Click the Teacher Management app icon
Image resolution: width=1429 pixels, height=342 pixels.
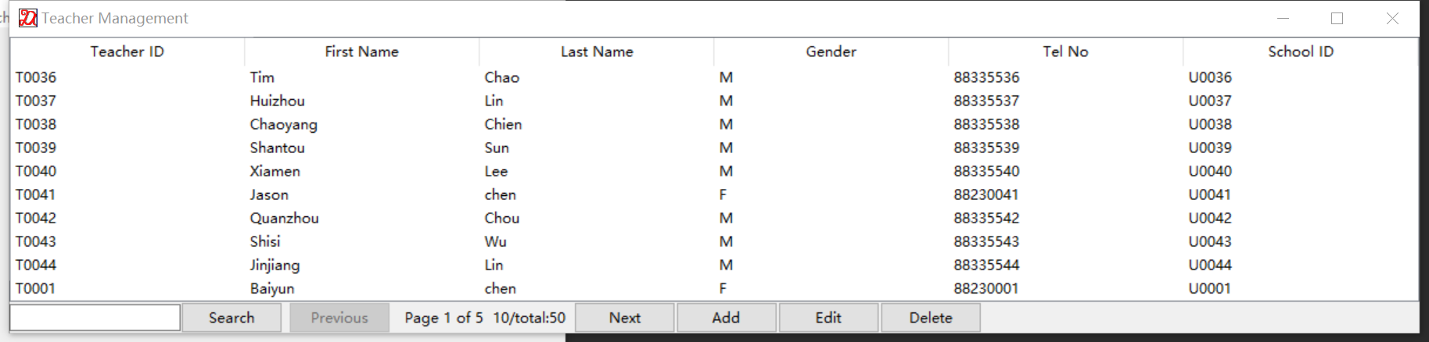tap(28, 18)
